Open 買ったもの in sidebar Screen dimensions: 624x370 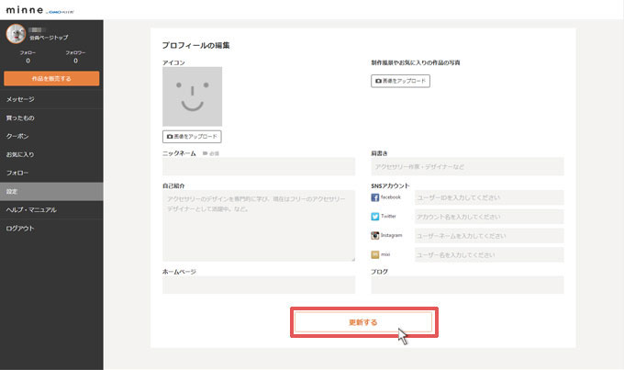[x=51, y=118]
